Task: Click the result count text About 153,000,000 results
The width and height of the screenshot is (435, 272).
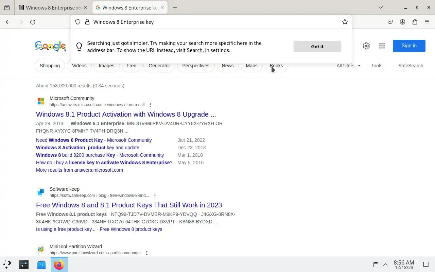Action: click(80, 86)
